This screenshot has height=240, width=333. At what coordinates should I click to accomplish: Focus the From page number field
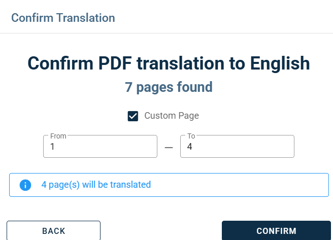pyautogui.click(x=100, y=147)
